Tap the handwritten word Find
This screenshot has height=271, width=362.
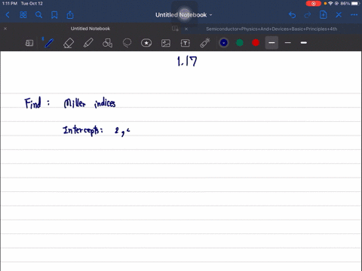click(32, 103)
